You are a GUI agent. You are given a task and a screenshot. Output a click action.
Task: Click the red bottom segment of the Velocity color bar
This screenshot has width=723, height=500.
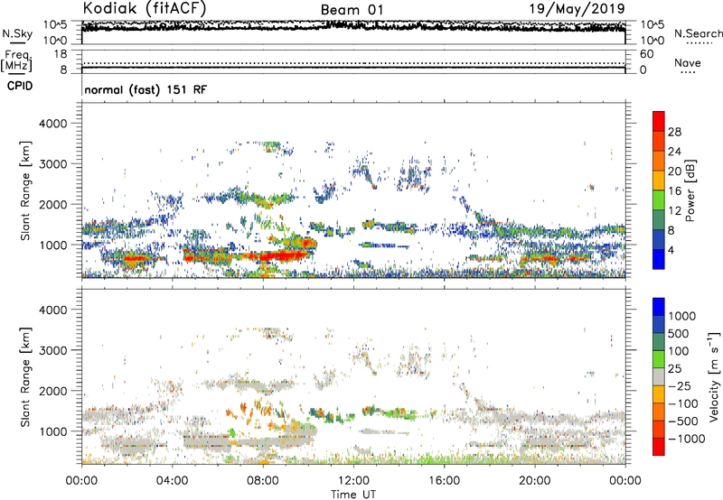pos(659,447)
